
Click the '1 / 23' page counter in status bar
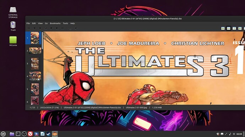click(32, 107)
